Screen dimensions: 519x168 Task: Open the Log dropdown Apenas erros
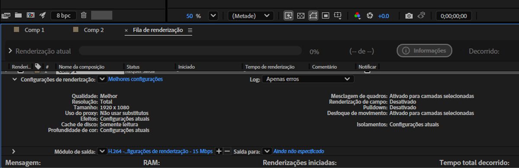point(308,79)
